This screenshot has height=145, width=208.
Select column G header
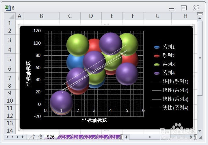pyautogui.click(x=158, y=16)
